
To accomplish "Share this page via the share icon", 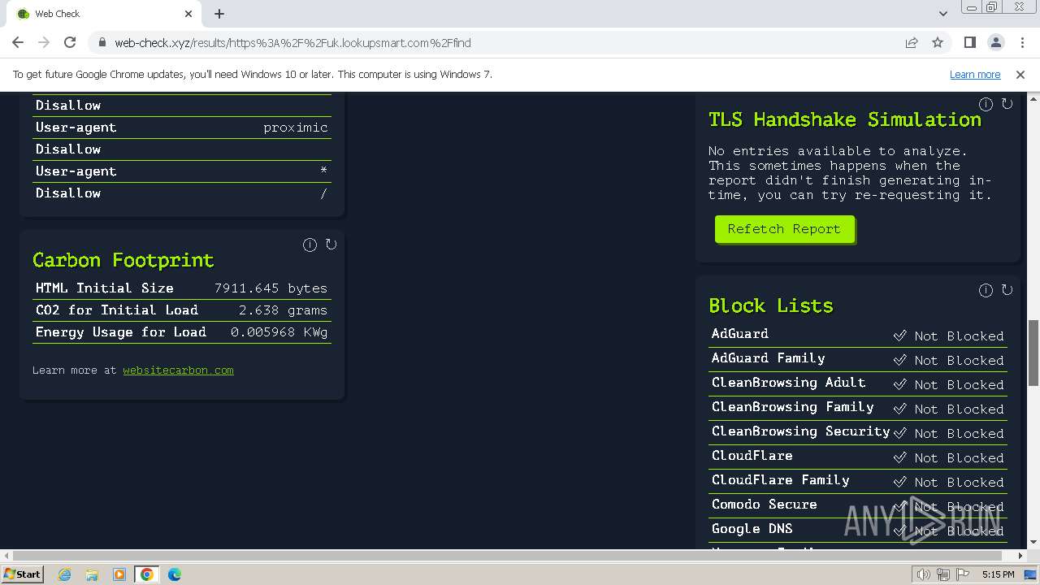I will click(x=912, y=42).
